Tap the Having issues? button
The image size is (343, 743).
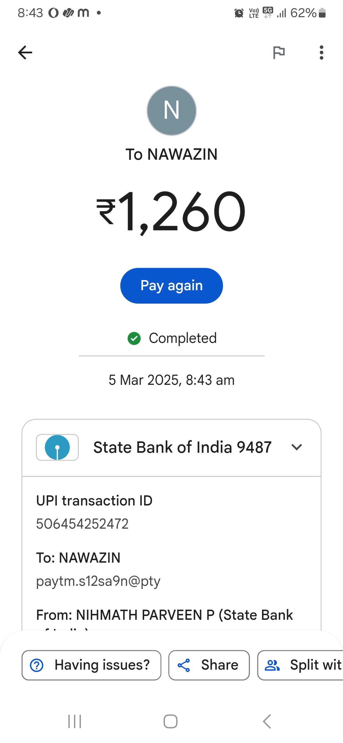point(91,665)
